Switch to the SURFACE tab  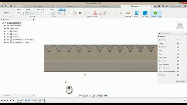[x=29, y=9]
